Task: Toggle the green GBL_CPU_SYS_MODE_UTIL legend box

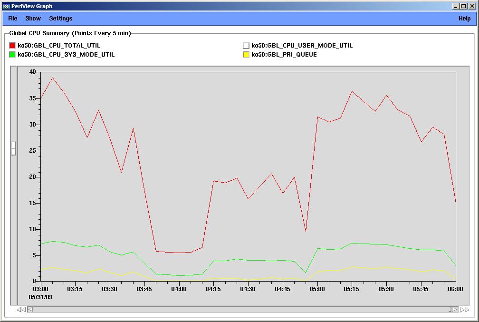Action: click(x=12, y=55)
